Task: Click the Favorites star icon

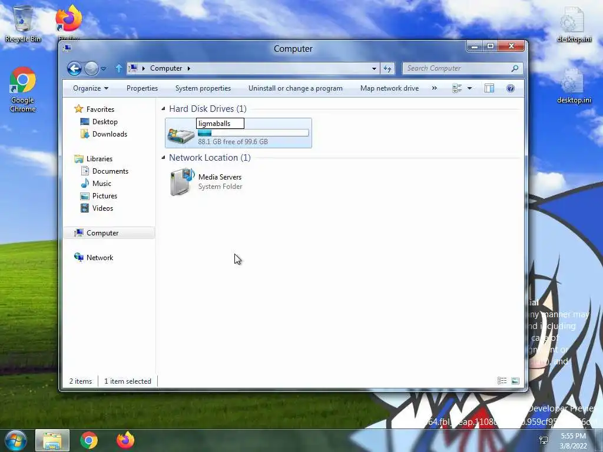Action: [x=78, y=109]
